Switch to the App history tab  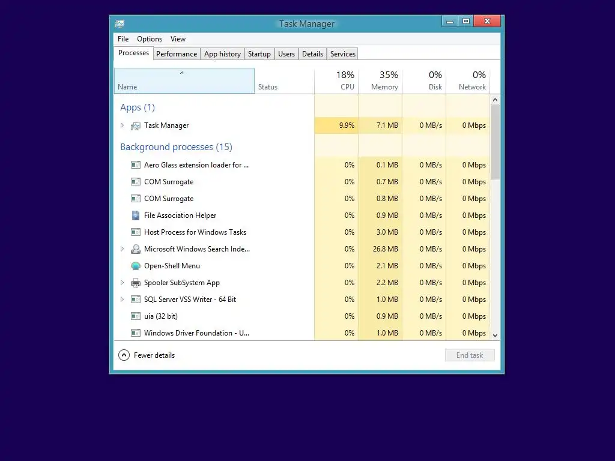[x=222, y=54]
